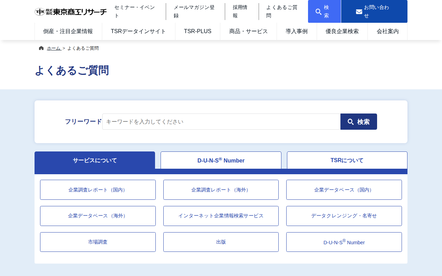442x276 pixels.
Task: Switch to the D-U-N-S Number tab
Action: (221, 160)
